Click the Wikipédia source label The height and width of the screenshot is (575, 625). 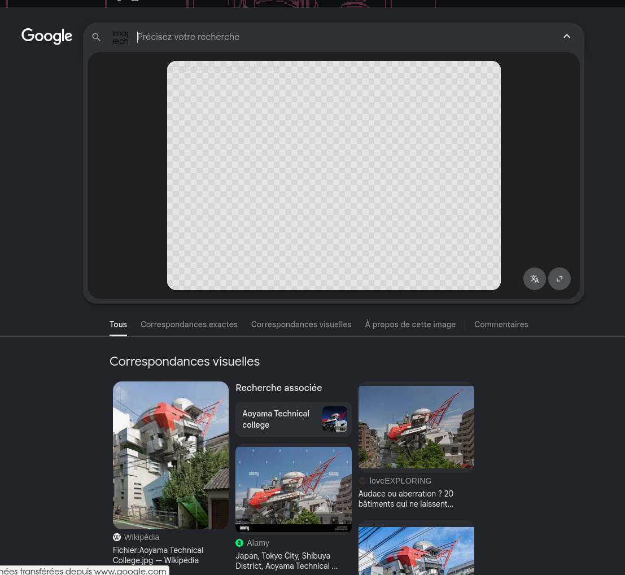pos(142,537)
